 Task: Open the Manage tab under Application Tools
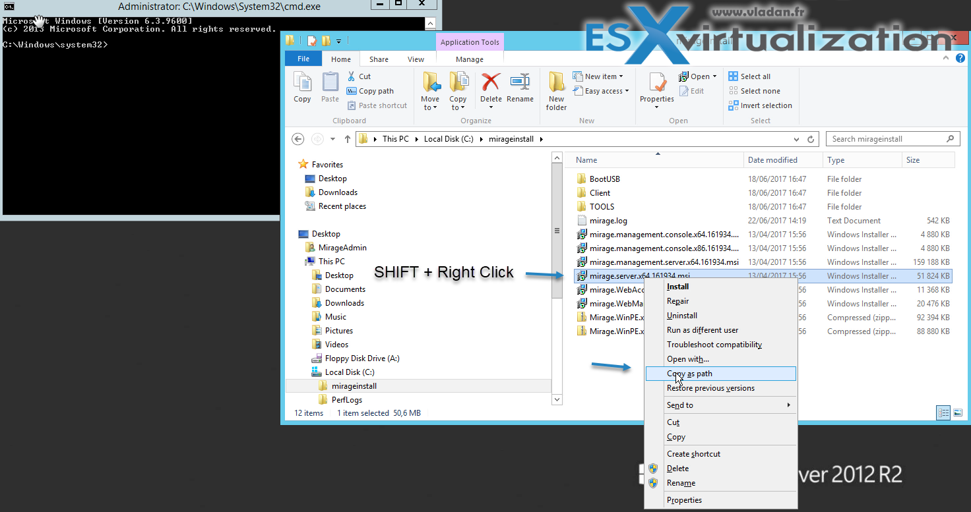(x=470, y=59)
